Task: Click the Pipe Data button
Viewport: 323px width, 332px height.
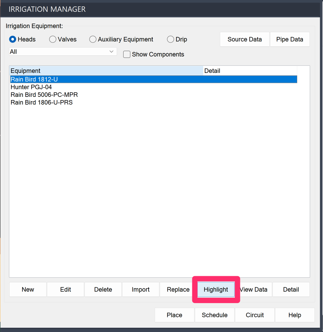Action: tap(290, 39)
